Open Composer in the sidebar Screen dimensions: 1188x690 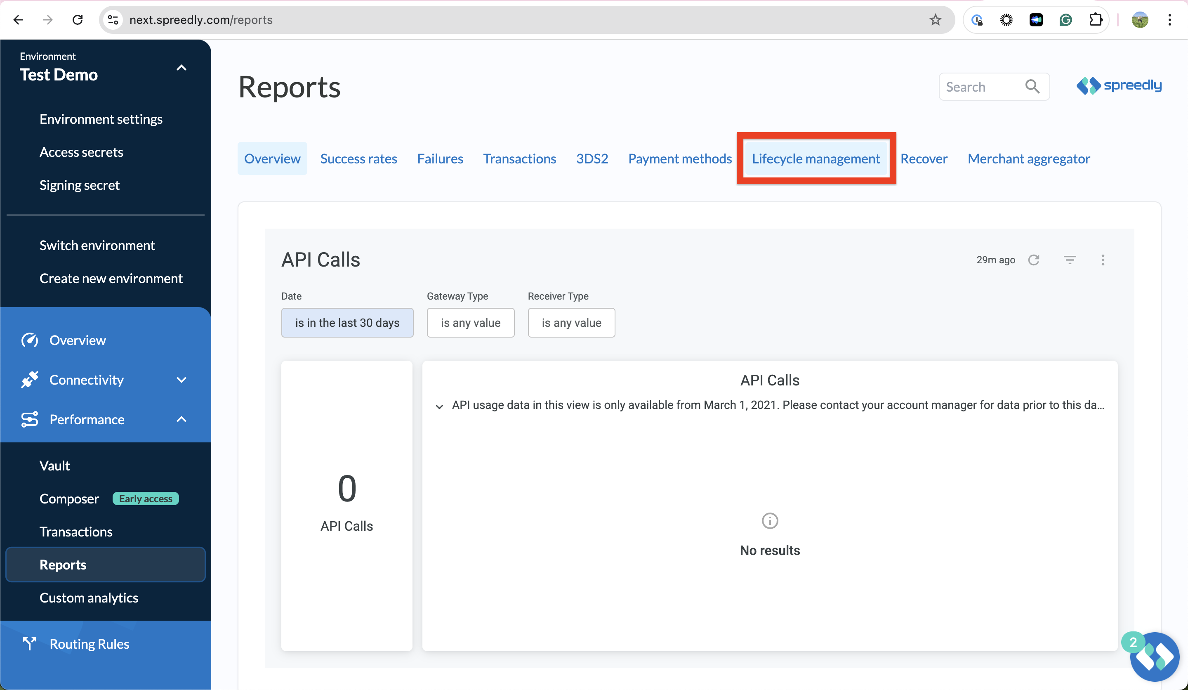(x=69, y=499)
